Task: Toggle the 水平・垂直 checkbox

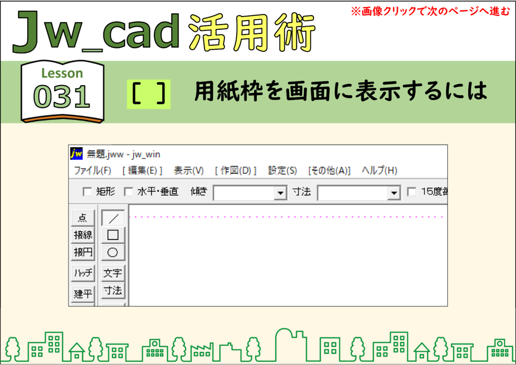Action: pos(128,192)
